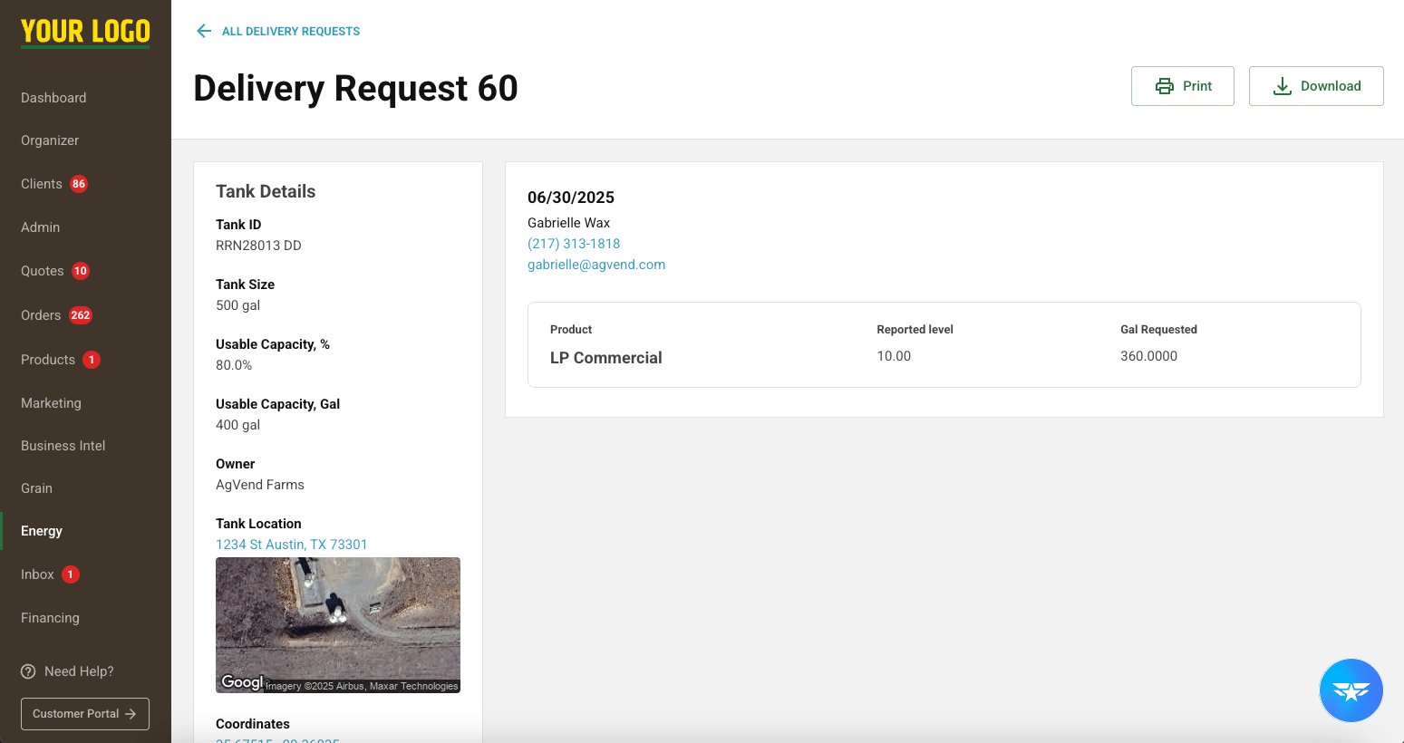Select the 400 gal usable capacity value

(x=237, y=425)
